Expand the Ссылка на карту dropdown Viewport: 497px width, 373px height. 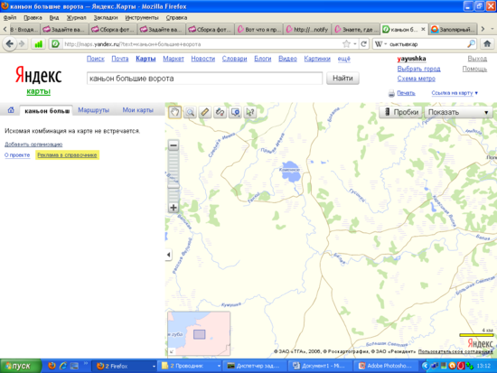tap(455, 93)
